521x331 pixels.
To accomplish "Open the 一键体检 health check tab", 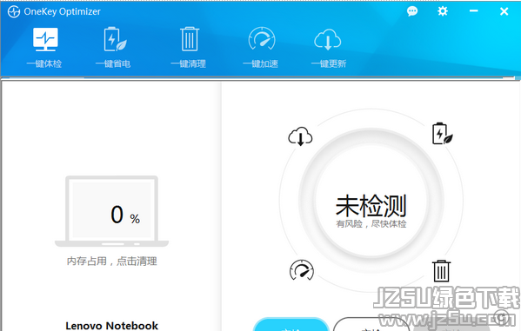I will [45, 48].
